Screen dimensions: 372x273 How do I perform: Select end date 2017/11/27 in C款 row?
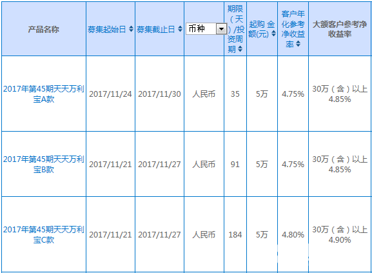[x=159, y=235]
